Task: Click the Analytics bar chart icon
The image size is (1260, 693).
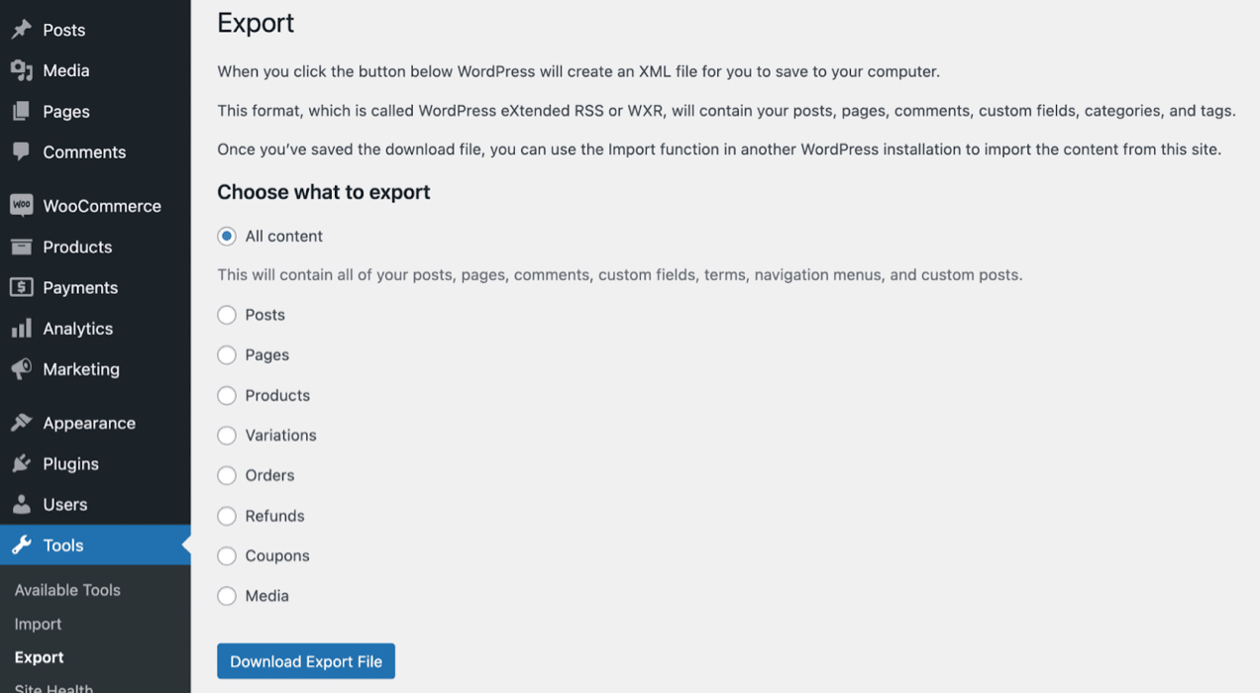Action: [x=21, y=328]
